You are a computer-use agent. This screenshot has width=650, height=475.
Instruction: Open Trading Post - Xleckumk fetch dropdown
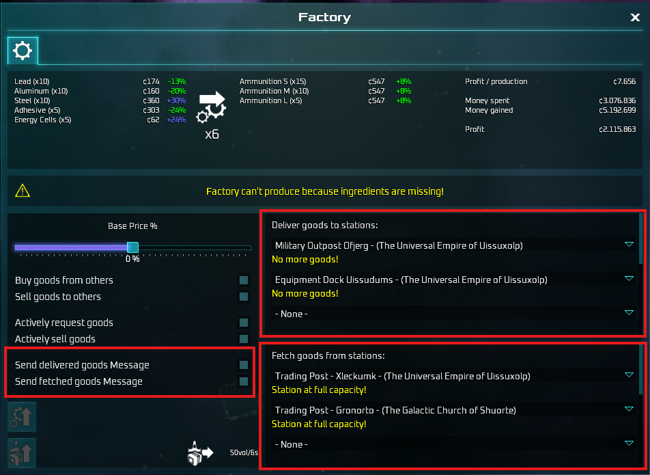click(x=629, y=375)
